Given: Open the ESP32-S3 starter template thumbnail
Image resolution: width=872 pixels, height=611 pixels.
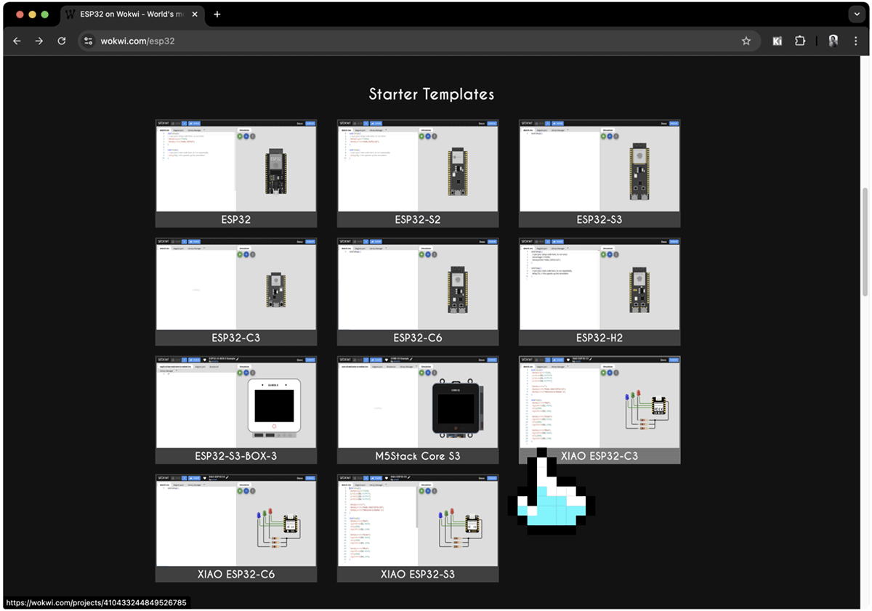Looking at the screenshot, I should pyautogui.click(x=599, y=166).
